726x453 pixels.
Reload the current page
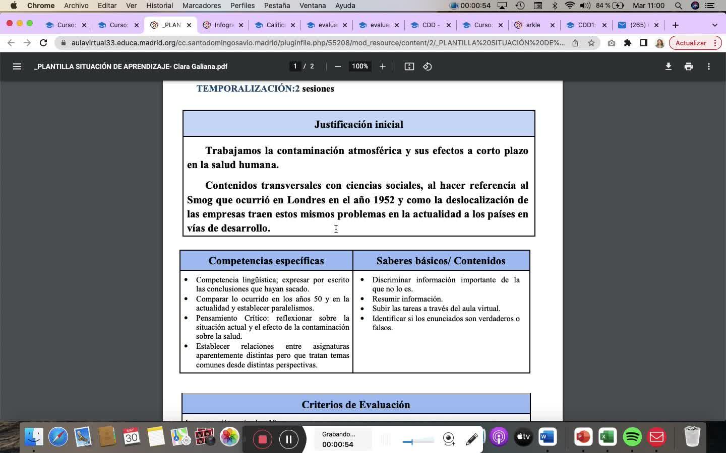(x=43, y=43)
